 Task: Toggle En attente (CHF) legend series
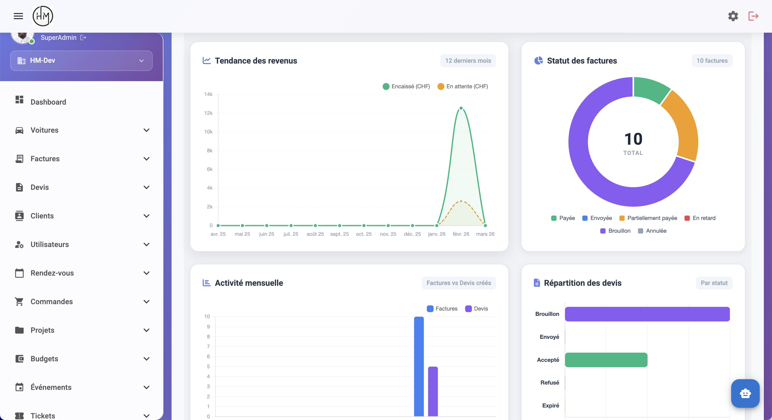[462, 87]
